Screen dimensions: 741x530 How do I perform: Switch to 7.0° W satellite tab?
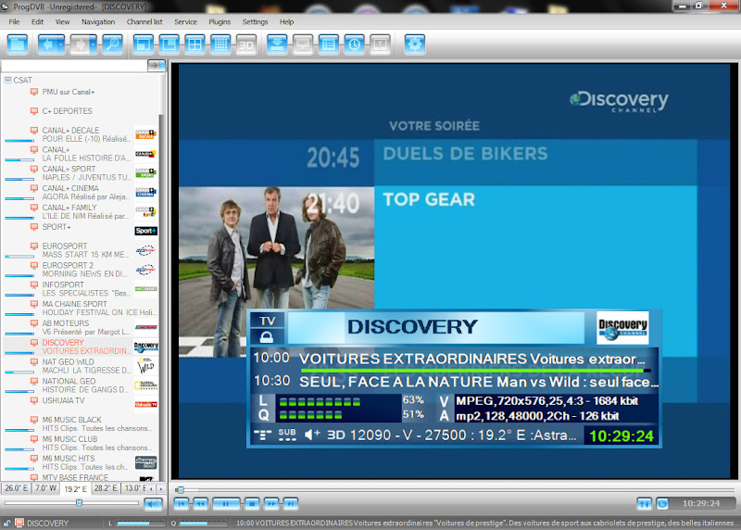click(45, 488)
